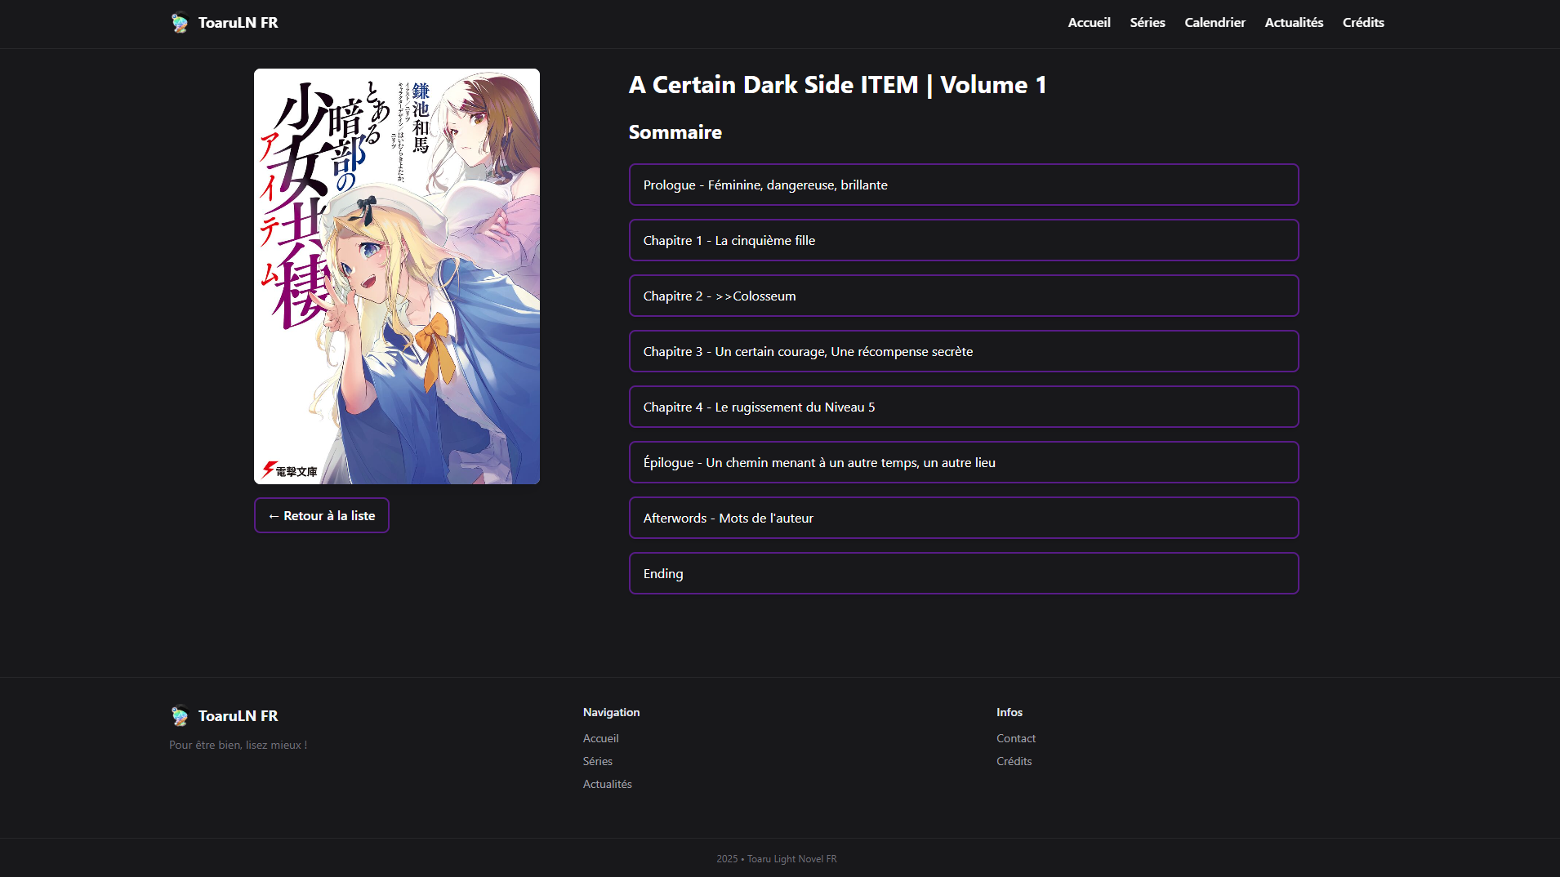Open the Épilogue chapter entry
Viewport: 1560px width, 877px height.
[x=963, y=462]
